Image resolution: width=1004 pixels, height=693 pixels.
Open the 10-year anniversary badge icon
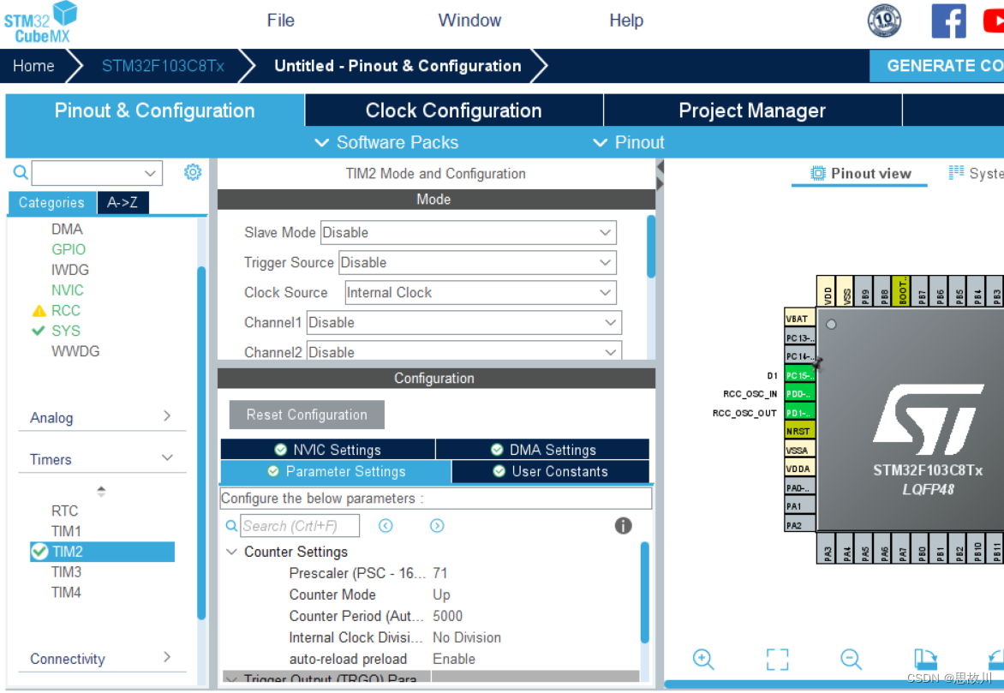coord(884,21)
